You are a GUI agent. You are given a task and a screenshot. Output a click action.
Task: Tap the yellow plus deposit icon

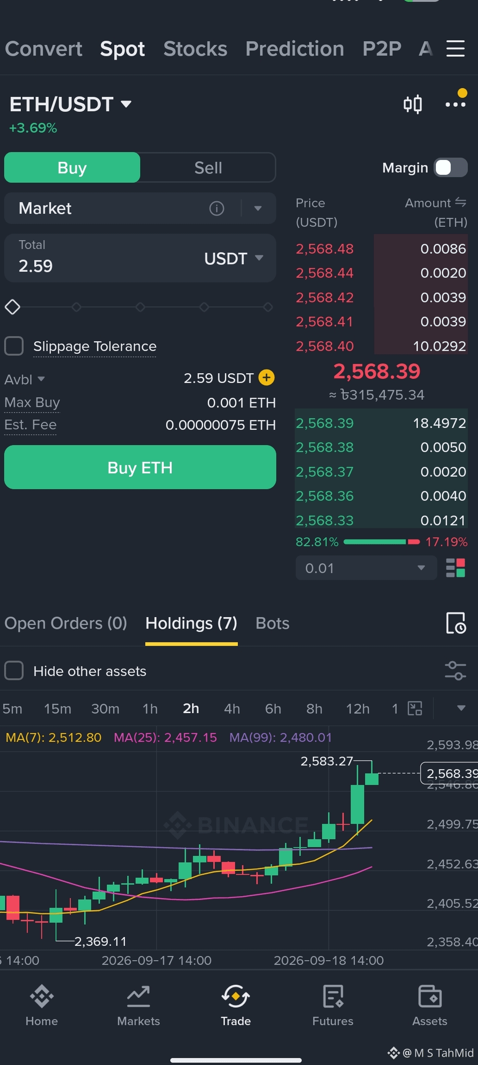(267, 378)
